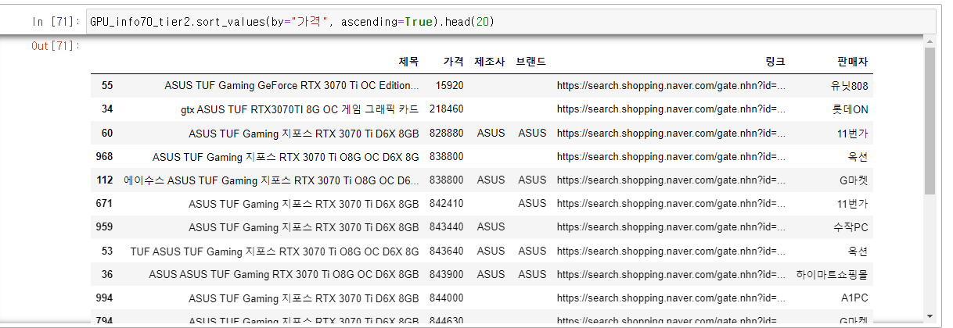Click the output scrollbar's up arrow
Image resolution: width=953 pixels, height=328 pixels.
(930, 41)
